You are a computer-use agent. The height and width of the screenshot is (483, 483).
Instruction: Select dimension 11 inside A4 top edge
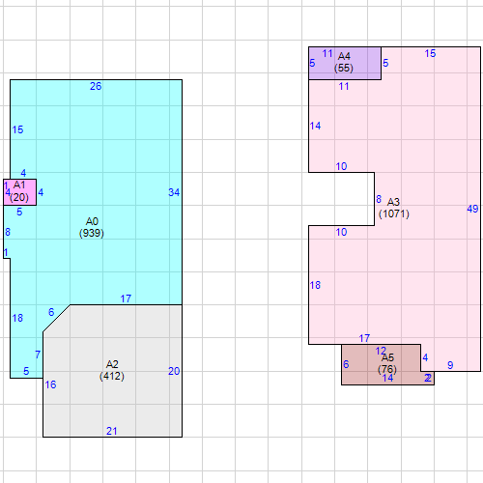(327, 53)
